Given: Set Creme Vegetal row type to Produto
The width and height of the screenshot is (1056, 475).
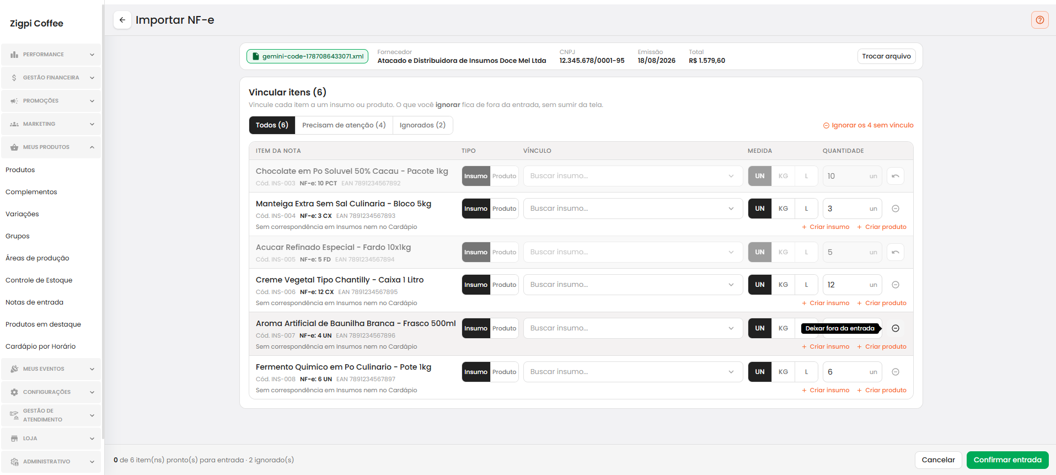Looking at the screenshot, I should (x=504, y=285).
